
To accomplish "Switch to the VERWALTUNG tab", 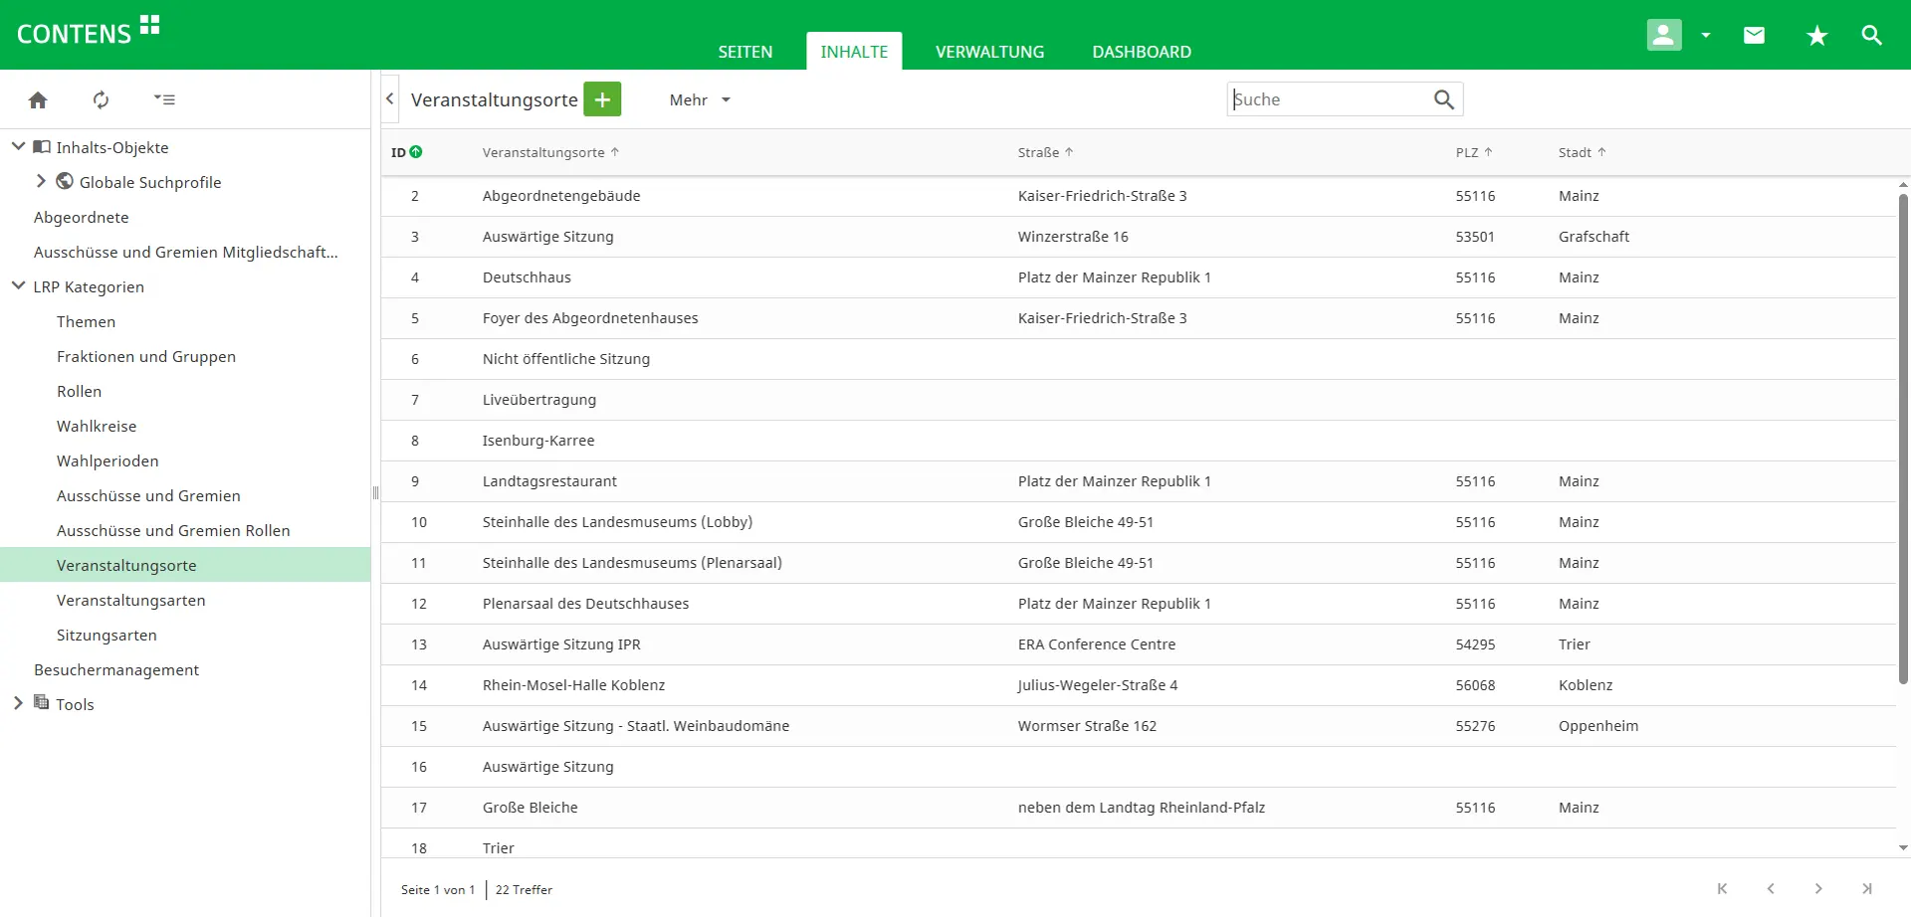I will coord(989,52).
